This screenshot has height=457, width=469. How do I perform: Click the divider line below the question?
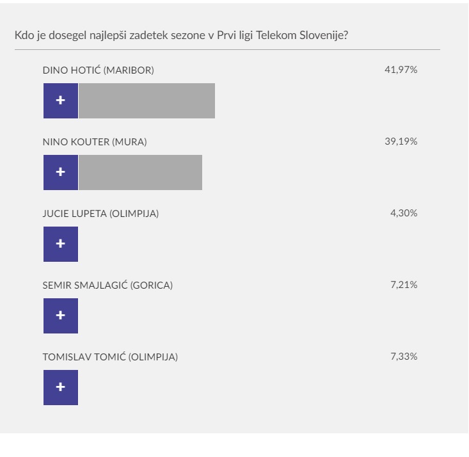coord(227,50)
